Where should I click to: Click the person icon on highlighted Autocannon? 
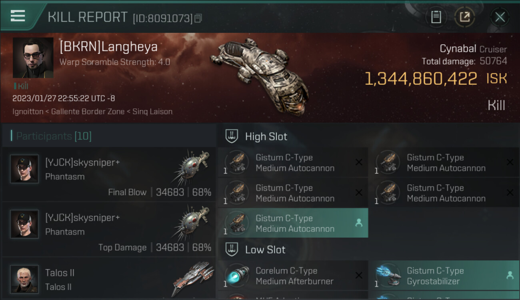(359, 223)
